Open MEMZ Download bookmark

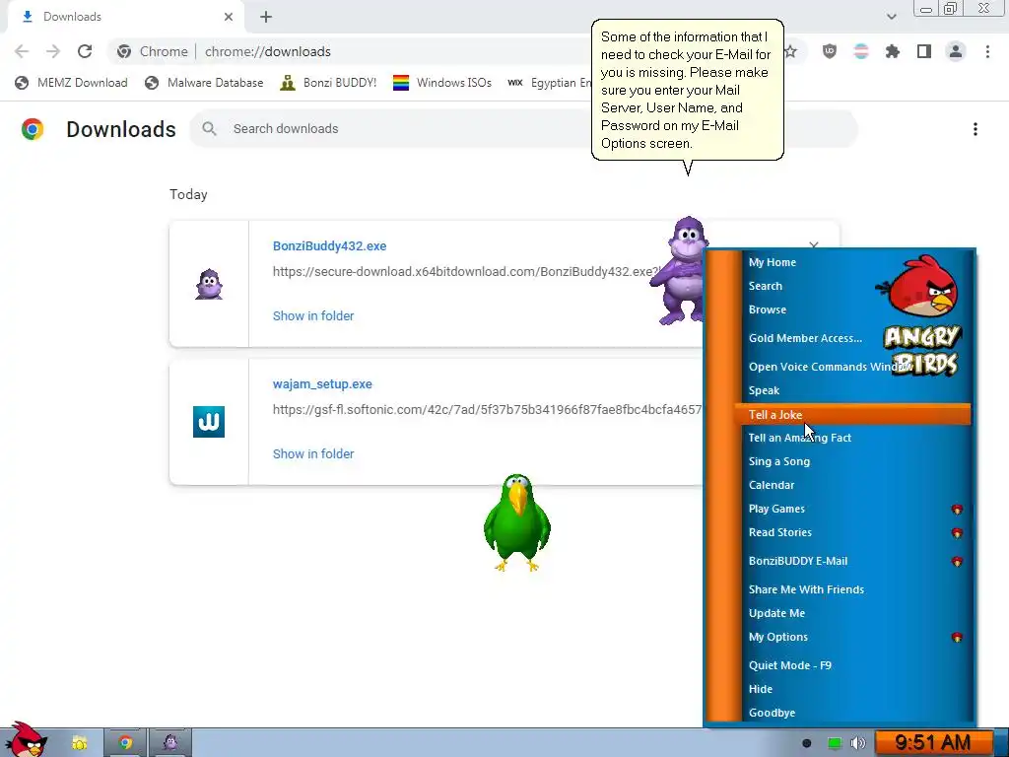(71, 83)
